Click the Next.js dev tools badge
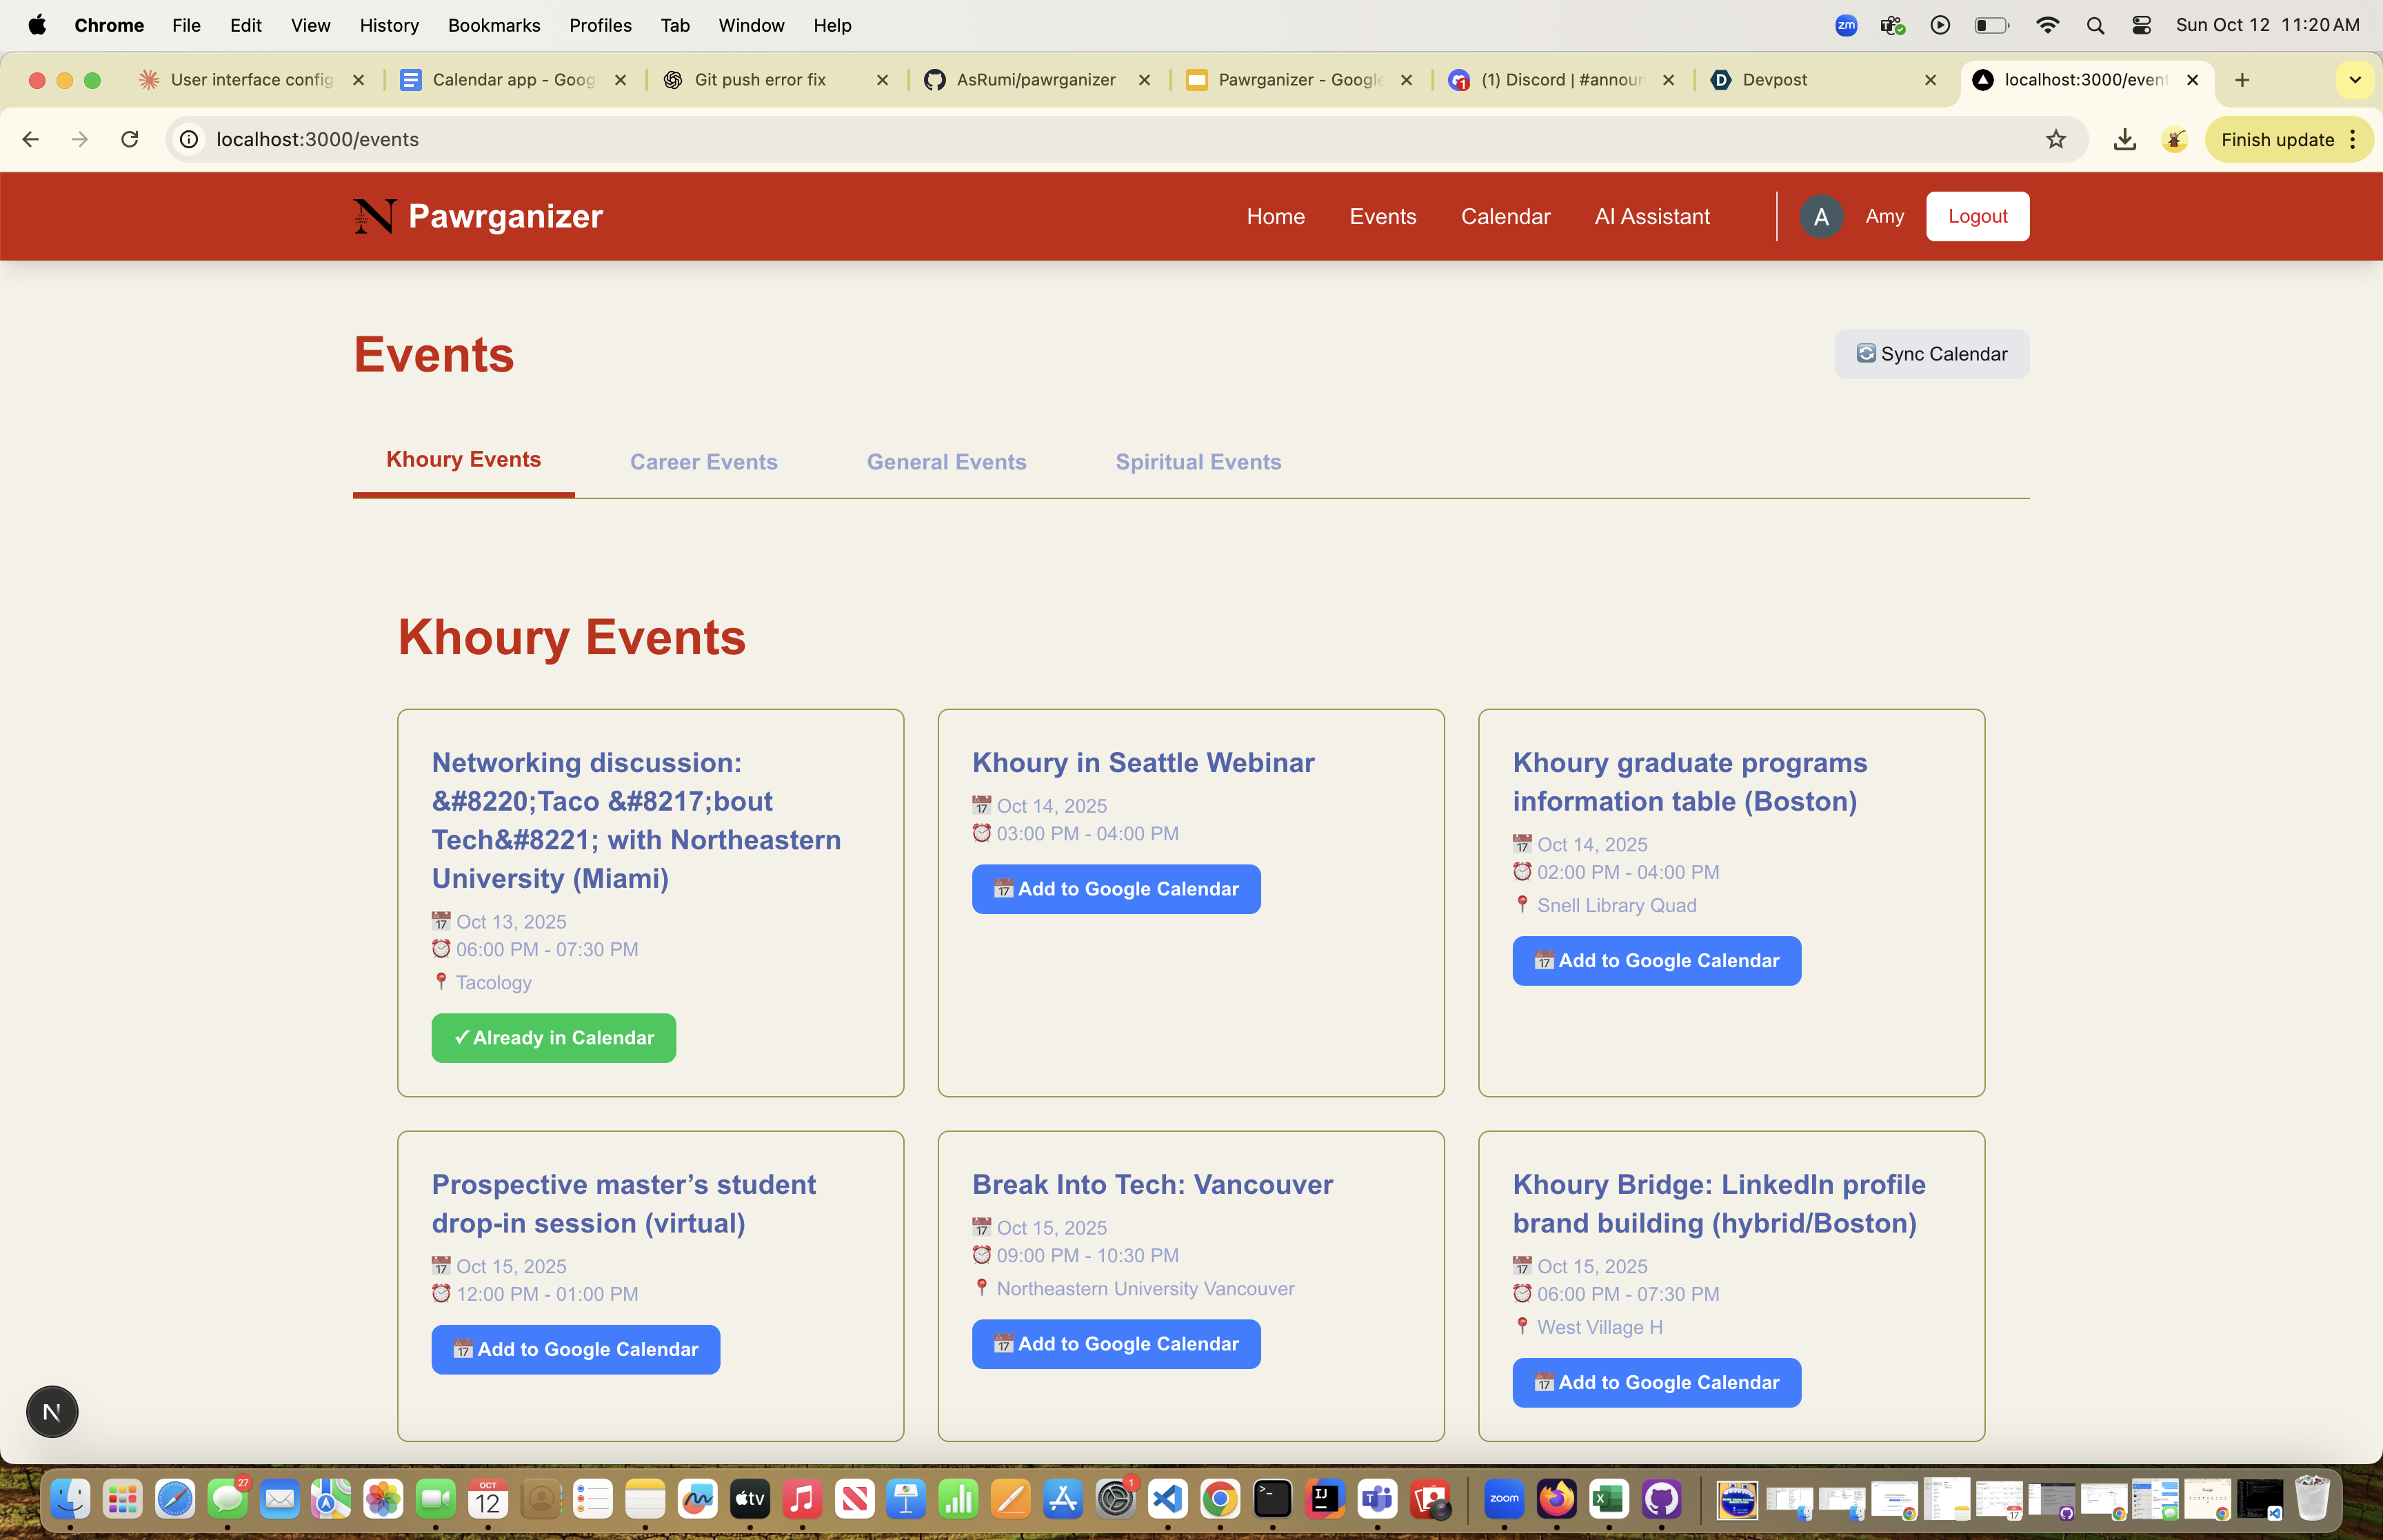 [52, 1411]
